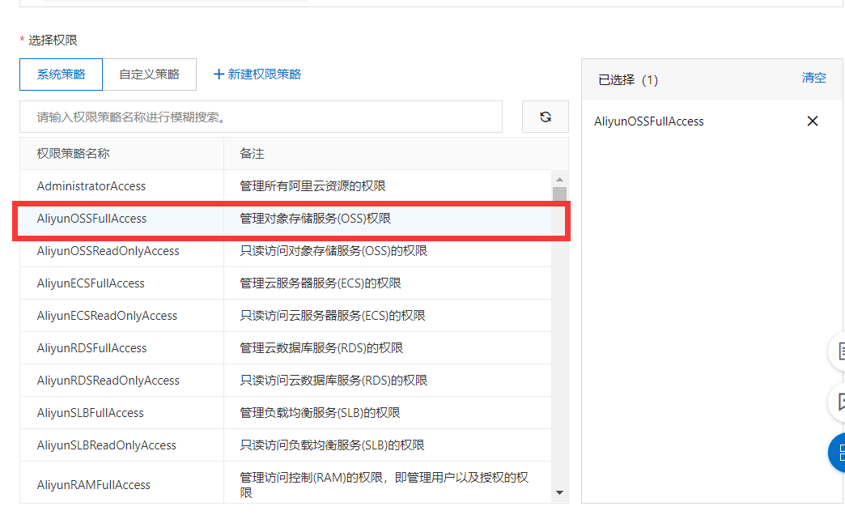Click remark 只读访问云数据库服务(RDS)的权限
Screen dimensions: 845x532
pyautogui.click(x=333, y=380)
